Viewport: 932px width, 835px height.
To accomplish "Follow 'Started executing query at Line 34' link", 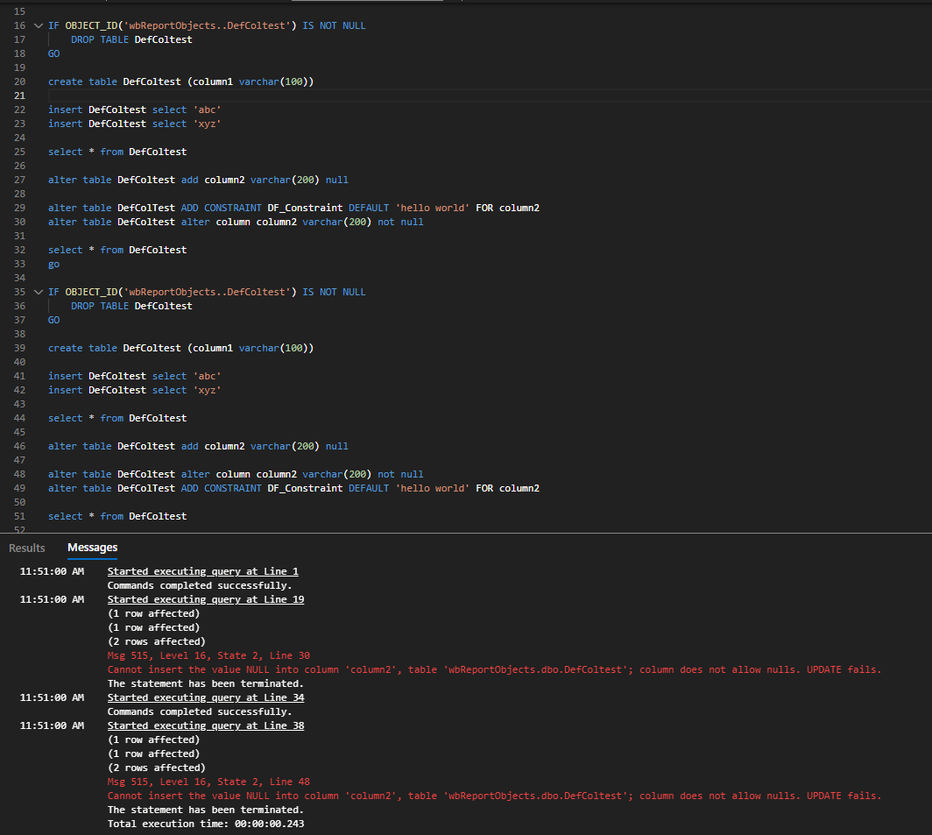I will coord(205,697).
